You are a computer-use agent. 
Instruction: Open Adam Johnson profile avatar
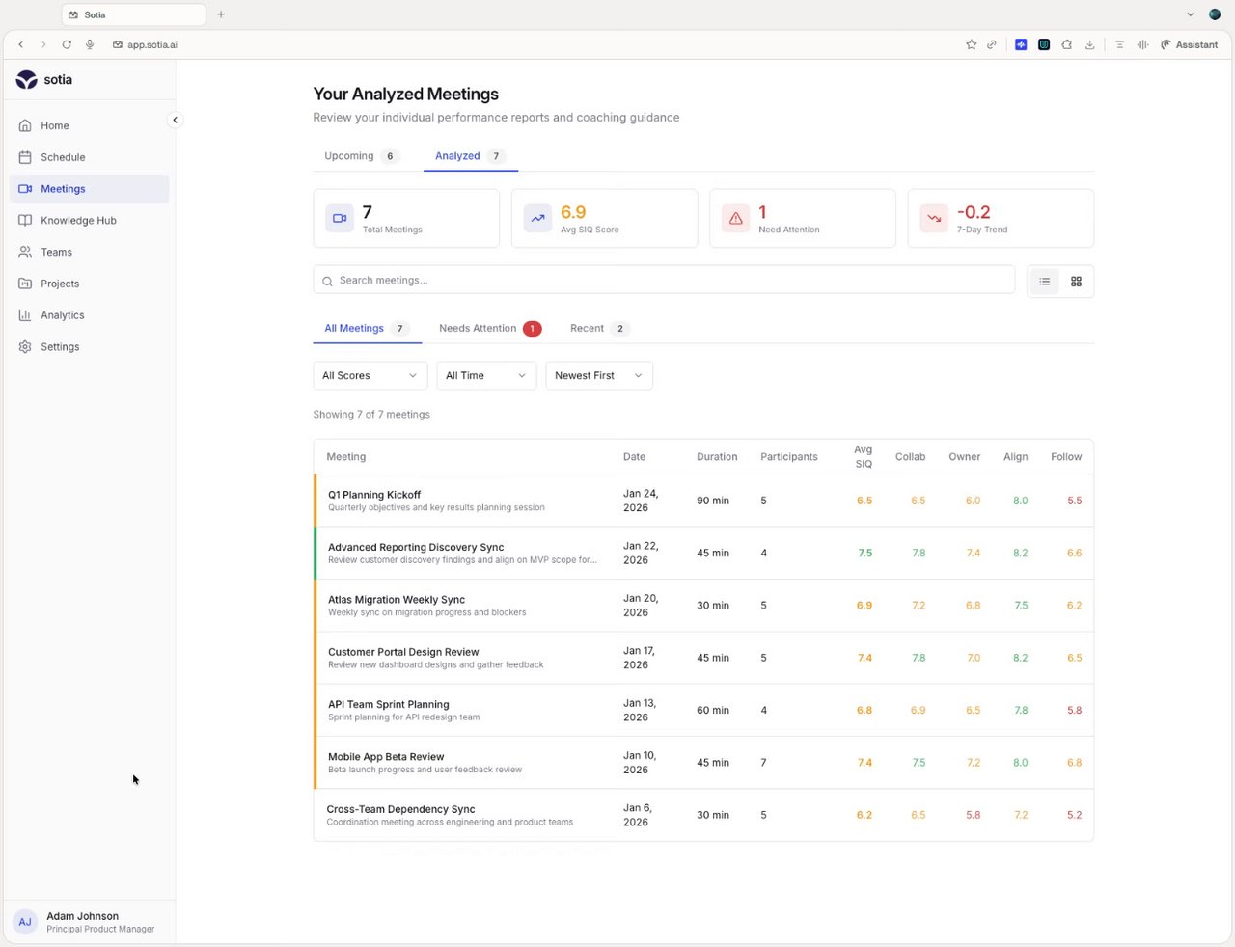coord(25,922)
